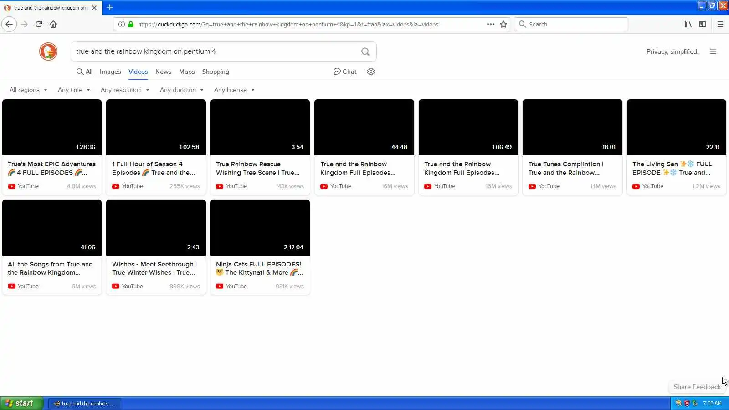This screenshot has height=410, width=729.
Task: Open DuckDuckGo search settings gear
Action: [371, 72]
